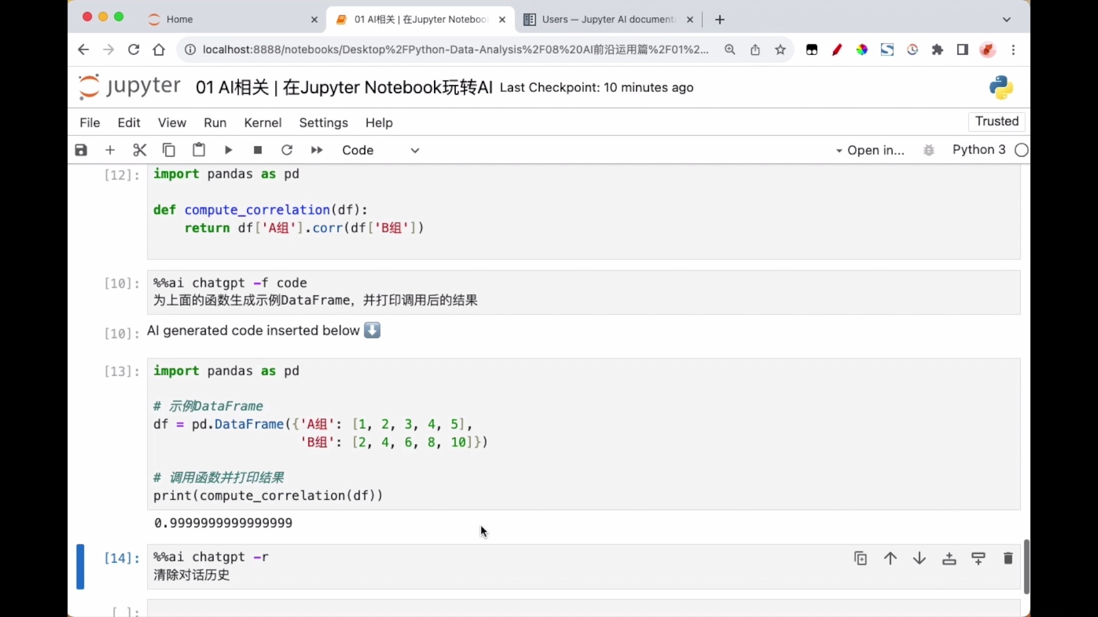Cut the selected cell
Viewport: 1098px width, 617px height.
140,150
